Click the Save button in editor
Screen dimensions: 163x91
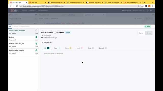click(x=149, y=19)
